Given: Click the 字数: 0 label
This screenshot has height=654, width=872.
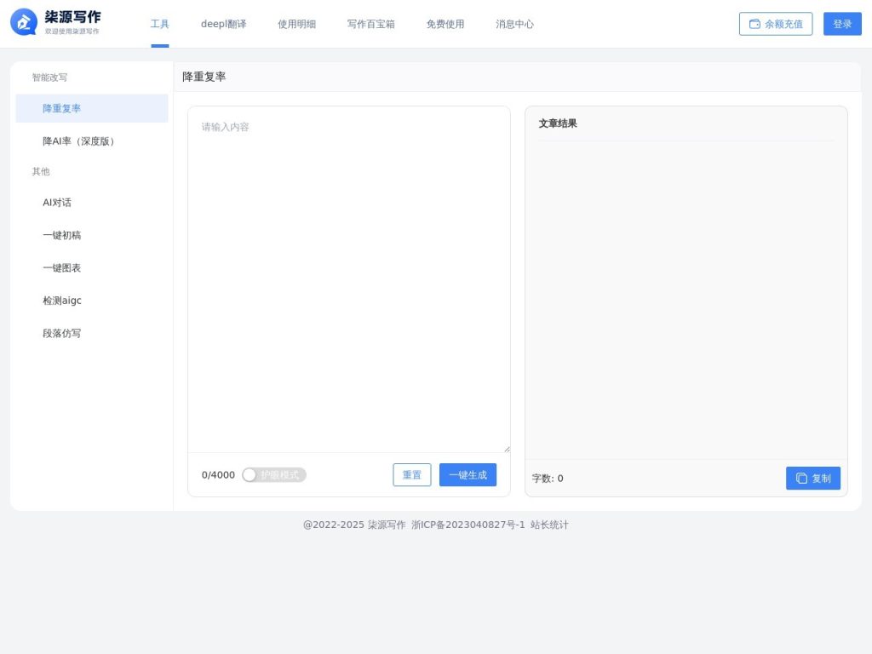Looking at the screenshot, I should click(x=548, y=479).
